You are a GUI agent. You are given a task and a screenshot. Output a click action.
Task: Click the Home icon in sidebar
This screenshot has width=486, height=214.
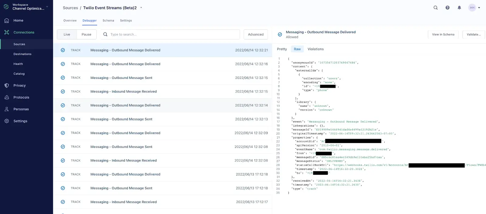click(7, 20)
